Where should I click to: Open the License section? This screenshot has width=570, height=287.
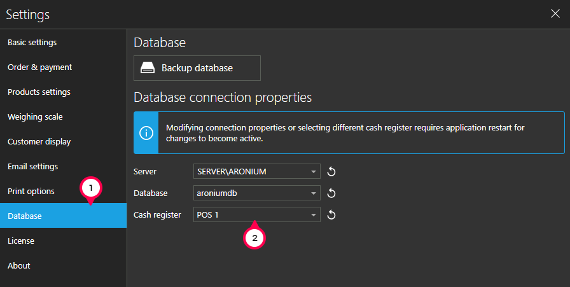pos(21,241)
